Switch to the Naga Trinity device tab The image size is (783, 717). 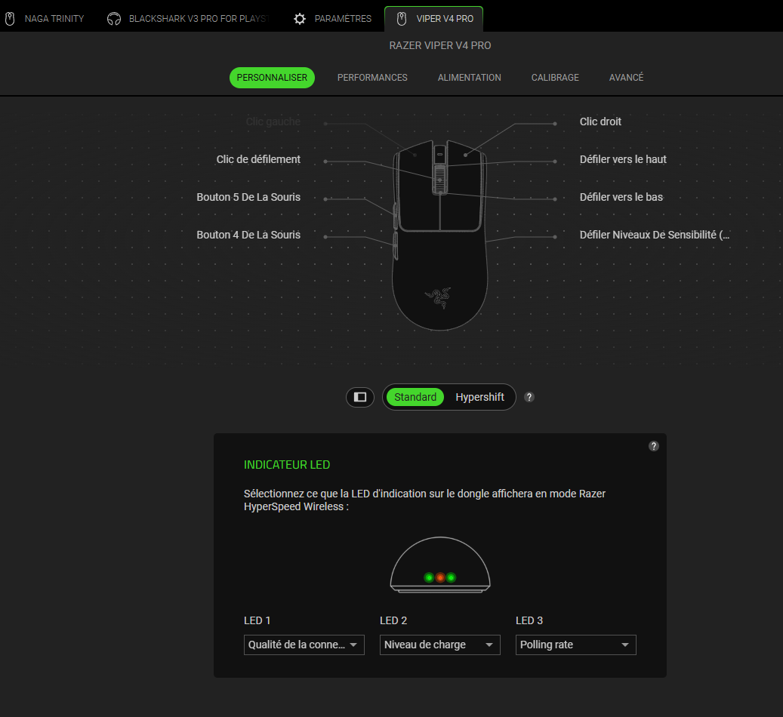45,19
